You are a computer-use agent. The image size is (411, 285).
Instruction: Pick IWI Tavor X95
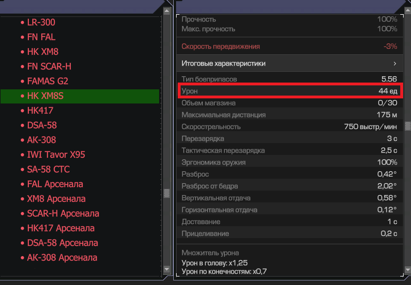(56, 154)
